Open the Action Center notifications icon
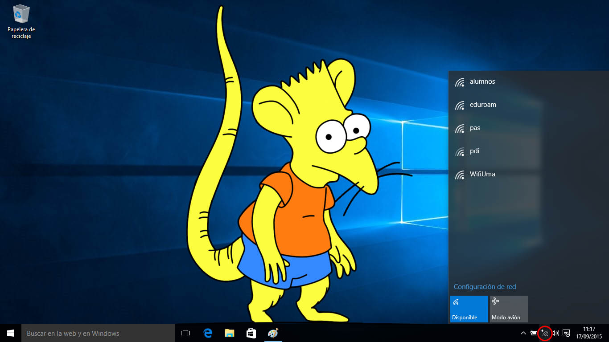This screenshot has height=342, width=609. 566,333
